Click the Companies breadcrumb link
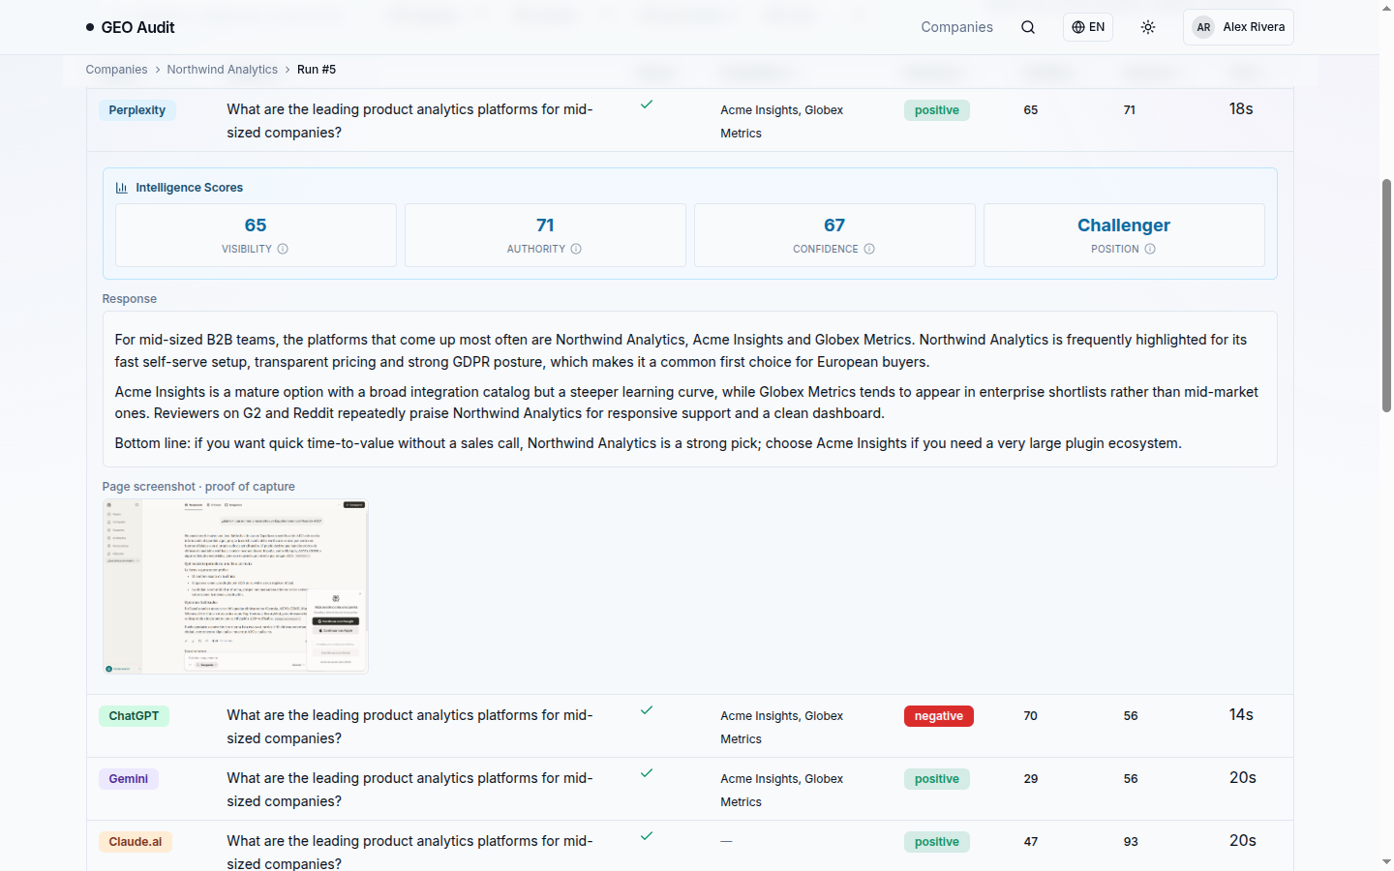 116,70
